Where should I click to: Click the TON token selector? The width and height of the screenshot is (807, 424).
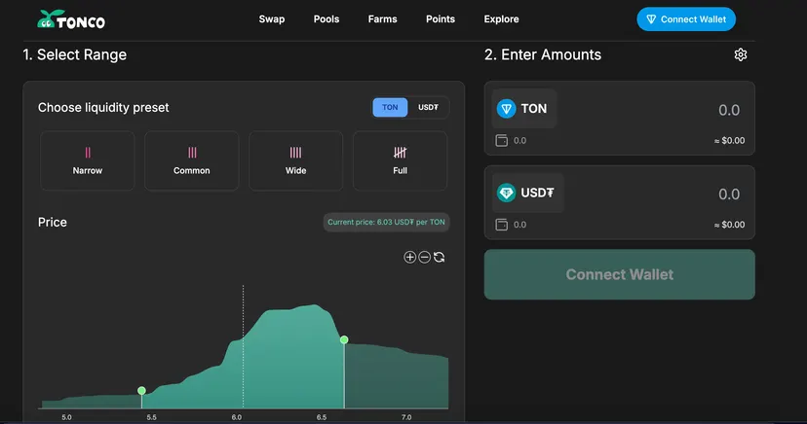(524, 109)
